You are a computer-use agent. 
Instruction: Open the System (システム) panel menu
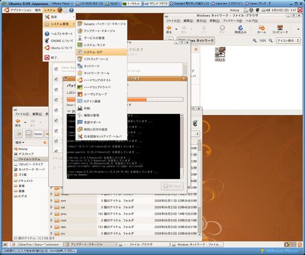(50, 10)
